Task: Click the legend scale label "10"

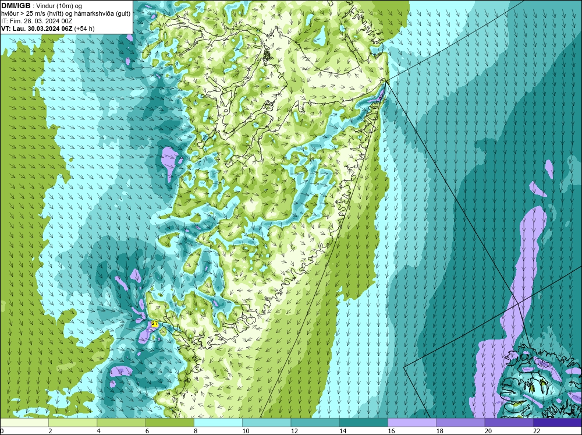Action: coord(246,431)
